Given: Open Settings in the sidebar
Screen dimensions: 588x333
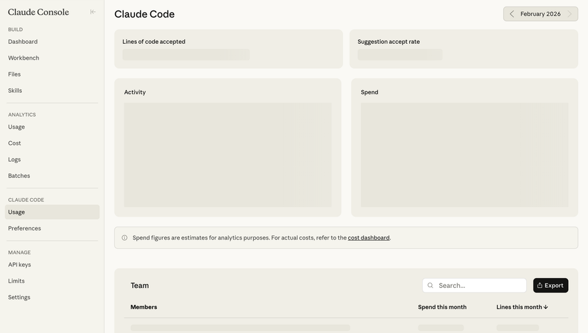Looking at the screenshot, I should (19, 297).
